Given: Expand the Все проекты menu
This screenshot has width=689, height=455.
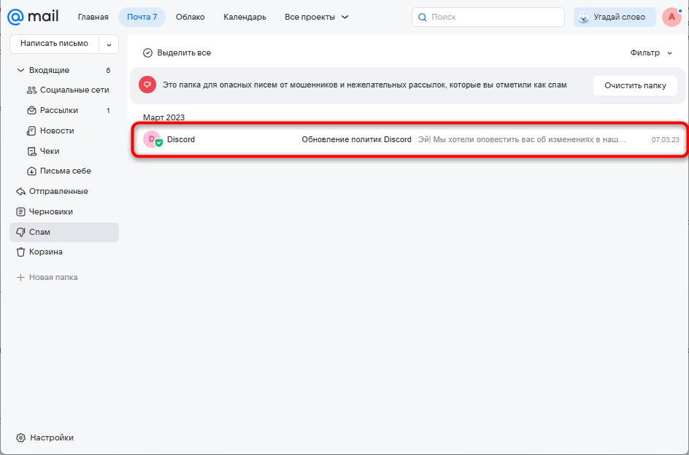Looking at the screenshot, I should pyautogui.click(x=316, y=17).
